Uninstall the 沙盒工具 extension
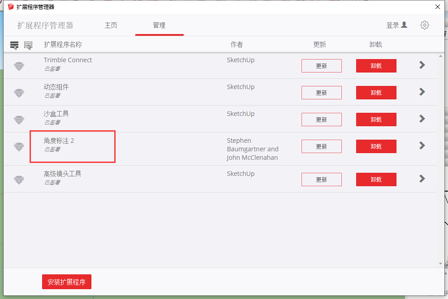 376,120
